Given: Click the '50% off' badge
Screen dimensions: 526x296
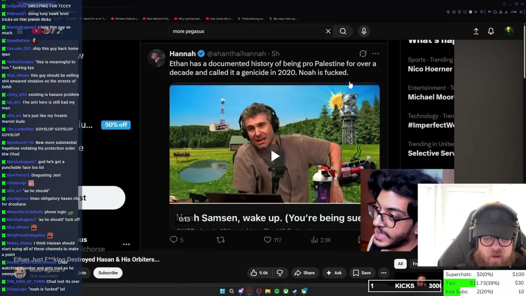Looking at the screenshot, I should (116, 125).
